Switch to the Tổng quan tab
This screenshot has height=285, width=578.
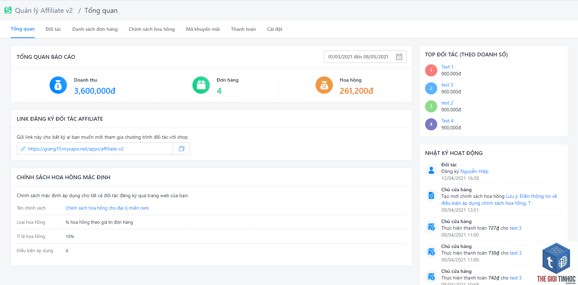(x=23, y=29)
